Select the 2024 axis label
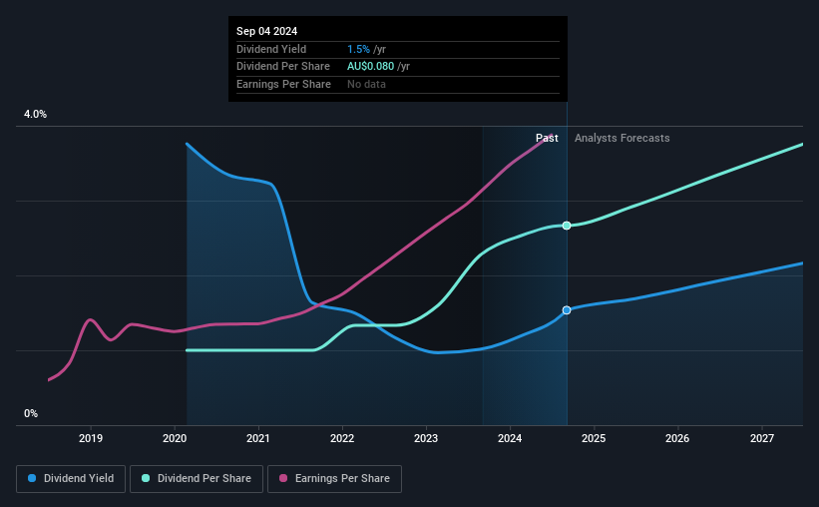 [510, 438]
